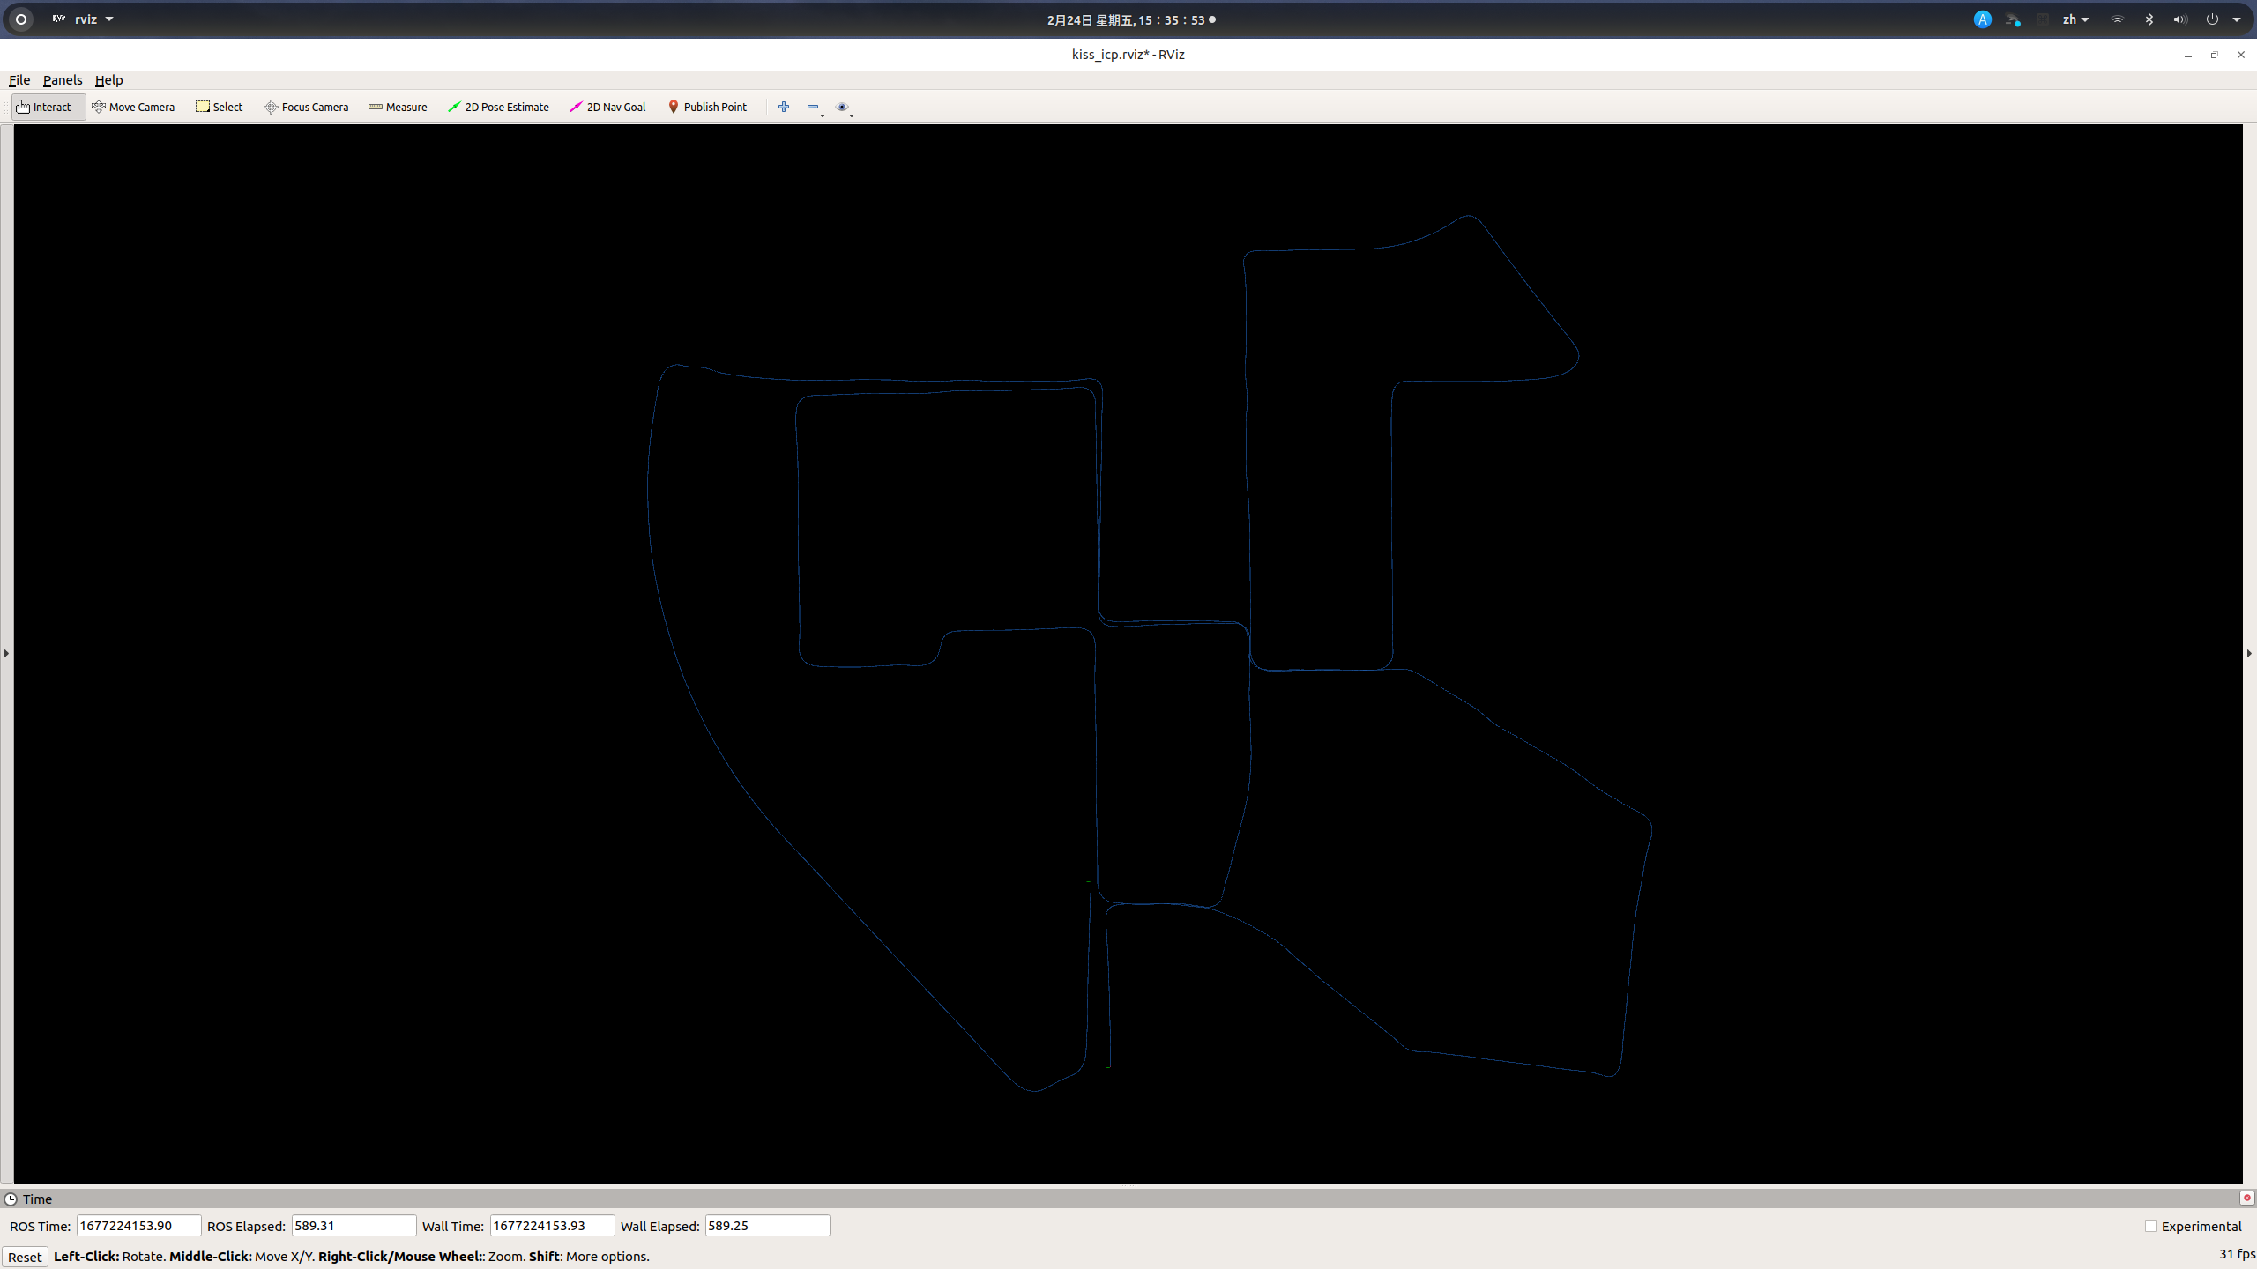
Task: Activate the Measure tool
Action: (398, 107)
